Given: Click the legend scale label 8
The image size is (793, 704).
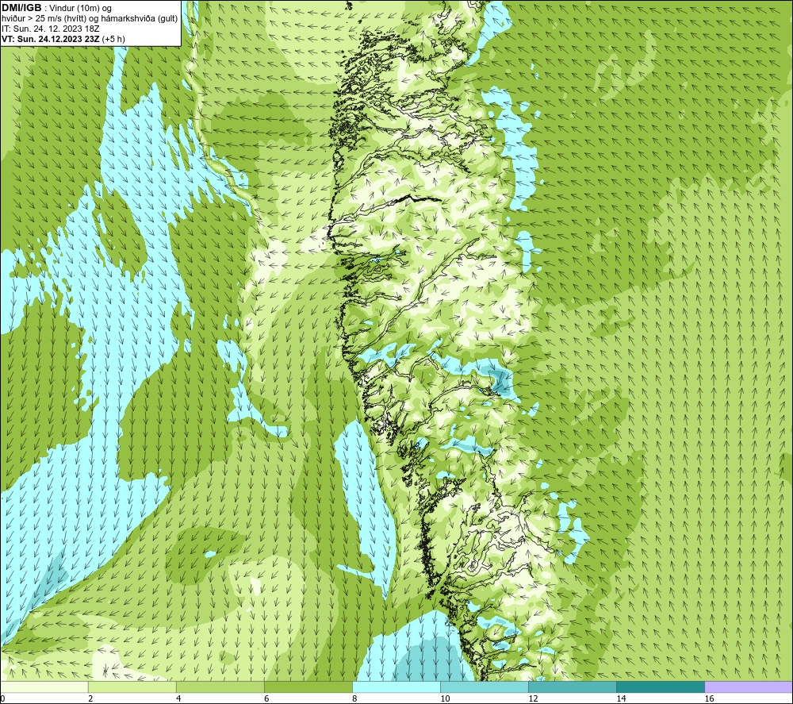Looking at the screenshot, I should click(354, 699).
